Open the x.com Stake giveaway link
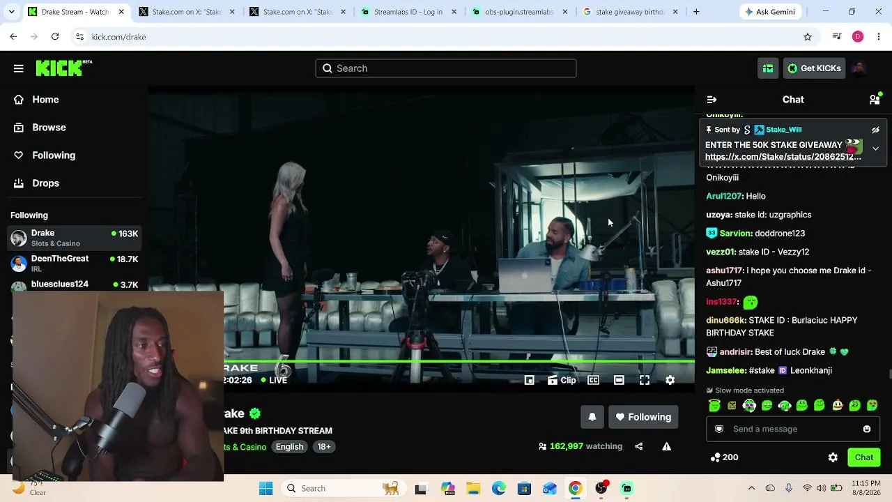This screenshot has height=502, width=892. 783,157
